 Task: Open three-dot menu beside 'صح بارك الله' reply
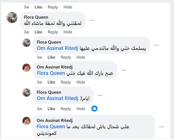pos(123,70)
